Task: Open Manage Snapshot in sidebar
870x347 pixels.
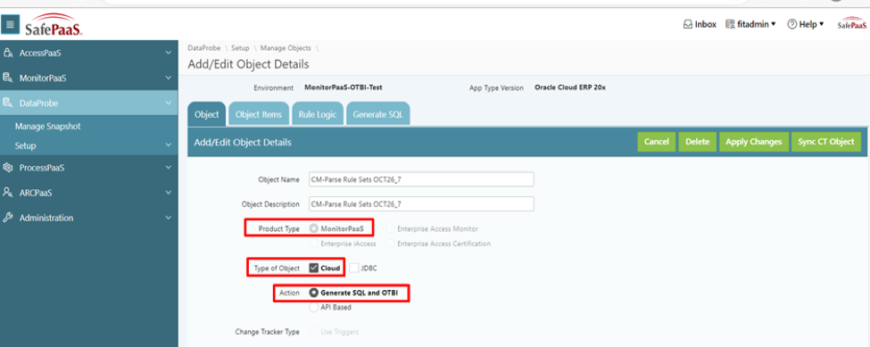Action: click(47, 127)
